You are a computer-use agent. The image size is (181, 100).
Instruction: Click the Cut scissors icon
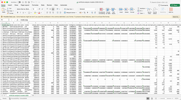tap(8, 8)
